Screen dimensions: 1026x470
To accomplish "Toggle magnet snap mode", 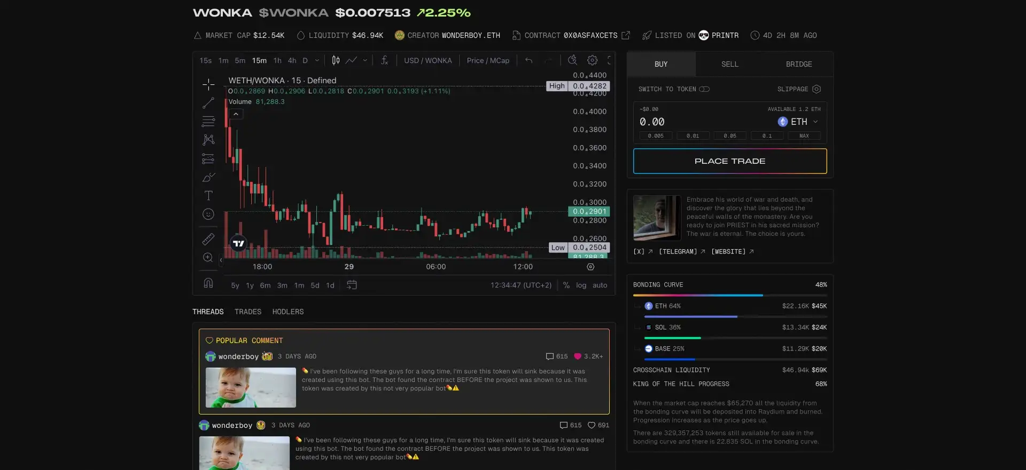I will coord(208,283).
